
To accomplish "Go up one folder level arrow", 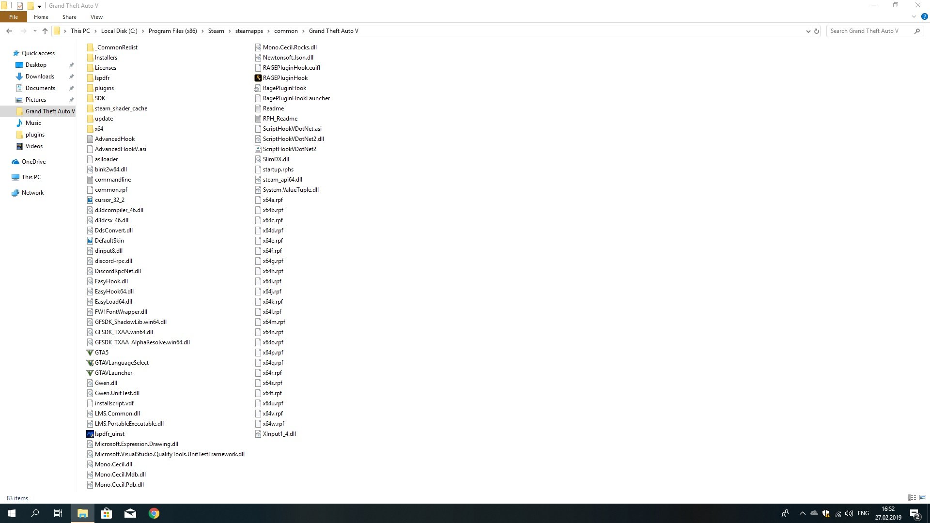I will click(45, 31).
